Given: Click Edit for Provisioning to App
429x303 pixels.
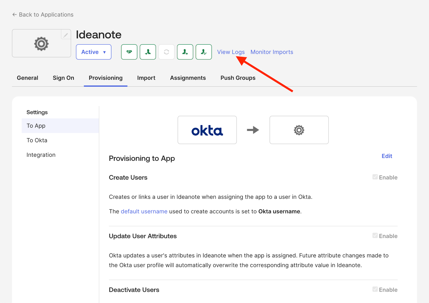Looking at the screenshot, I should click(387, 156).
